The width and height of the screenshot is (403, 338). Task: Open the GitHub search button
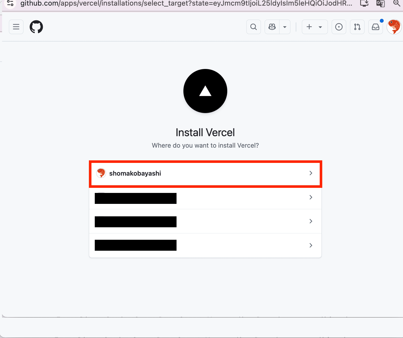253,27
